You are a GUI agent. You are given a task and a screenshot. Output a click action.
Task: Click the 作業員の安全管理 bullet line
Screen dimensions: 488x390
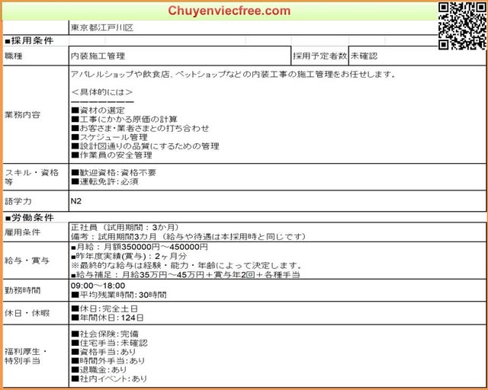pyautogui.click(x=116, y=155)
